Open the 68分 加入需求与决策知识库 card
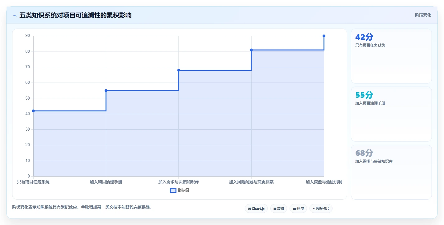The image size is (444, 225). click(391, 172)
